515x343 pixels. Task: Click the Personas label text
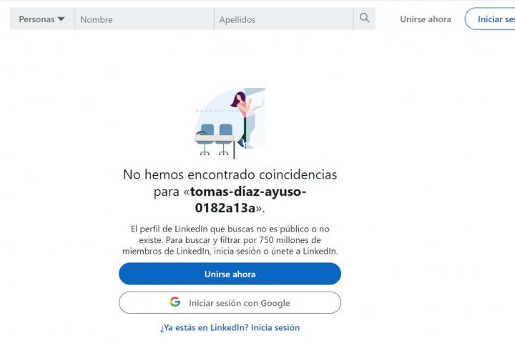pos(36,19)
